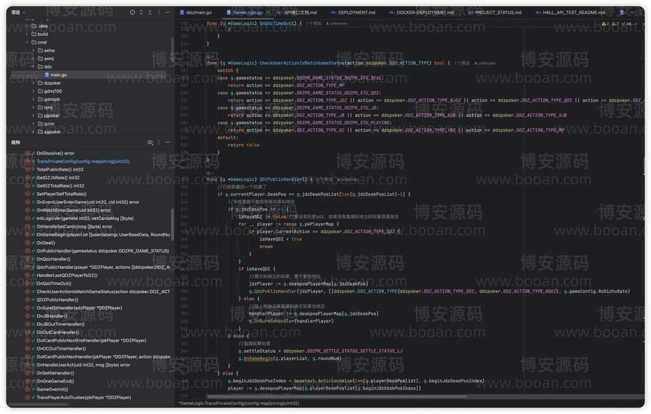The width and height of the screenshot is (651, 414).
Task: Toggle structure view options eye icon
Action: pyautogui.click(x=150, y=142)
